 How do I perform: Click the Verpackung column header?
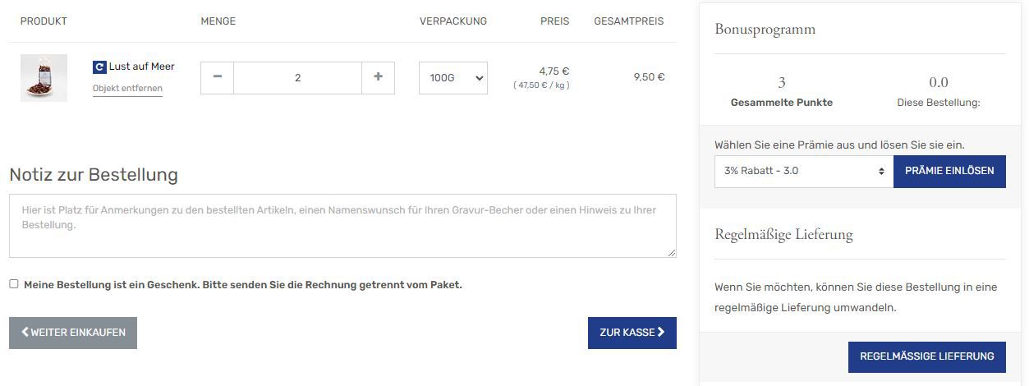pos(452,21)
